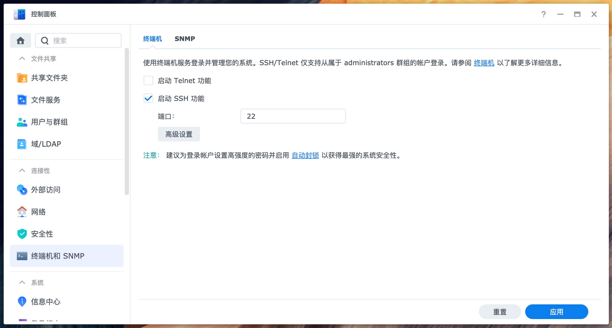
Task: Collapse the File Sharing (文件共享) section
Action: point(22,59)
